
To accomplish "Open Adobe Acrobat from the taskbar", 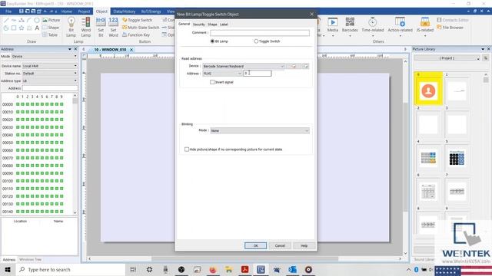I will tap(244, 269).
